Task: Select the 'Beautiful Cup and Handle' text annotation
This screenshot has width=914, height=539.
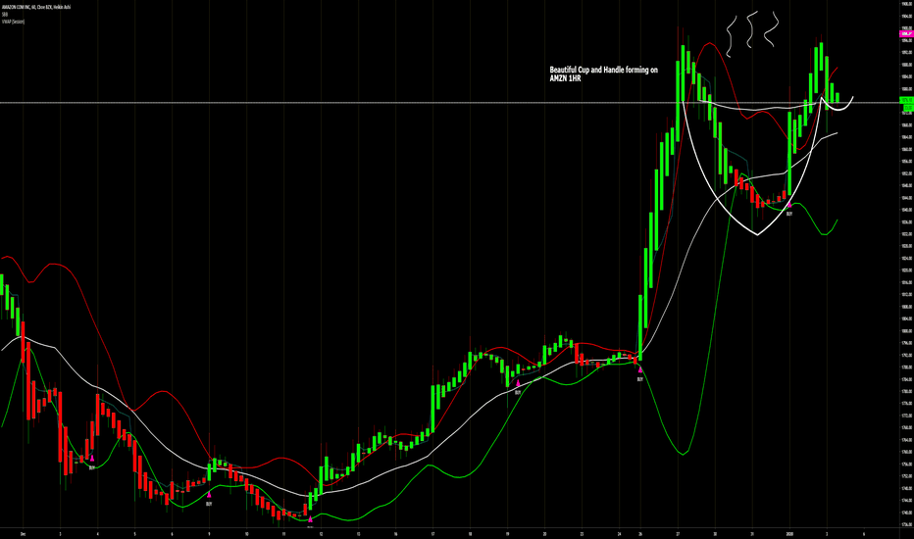Action: (604, 73)
